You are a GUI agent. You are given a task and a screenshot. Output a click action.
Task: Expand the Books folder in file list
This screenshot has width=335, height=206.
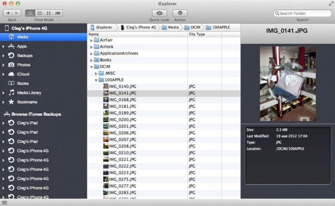coord(92,60)
